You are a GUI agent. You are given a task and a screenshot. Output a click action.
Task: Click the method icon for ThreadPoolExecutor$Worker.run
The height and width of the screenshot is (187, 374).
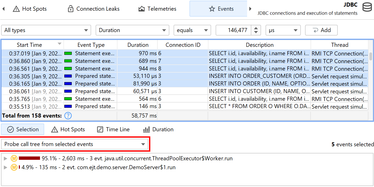click(x=14, y=159)
